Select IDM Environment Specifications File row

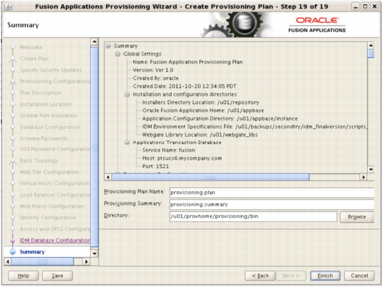coord(254,126)
